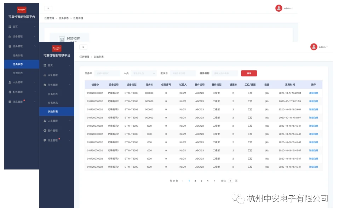Click the next page arrow in pagination
339x213 pixels.
pyautogui.click(x=214, y=181)
